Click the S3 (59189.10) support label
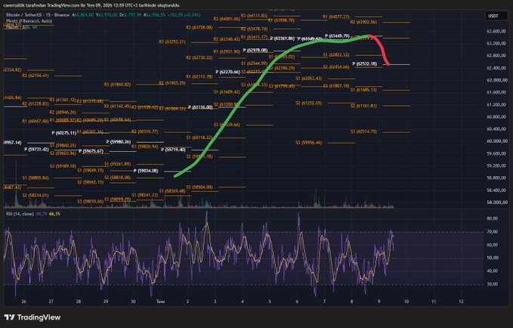This screenshot has width=513, height=328. [63, 166]
